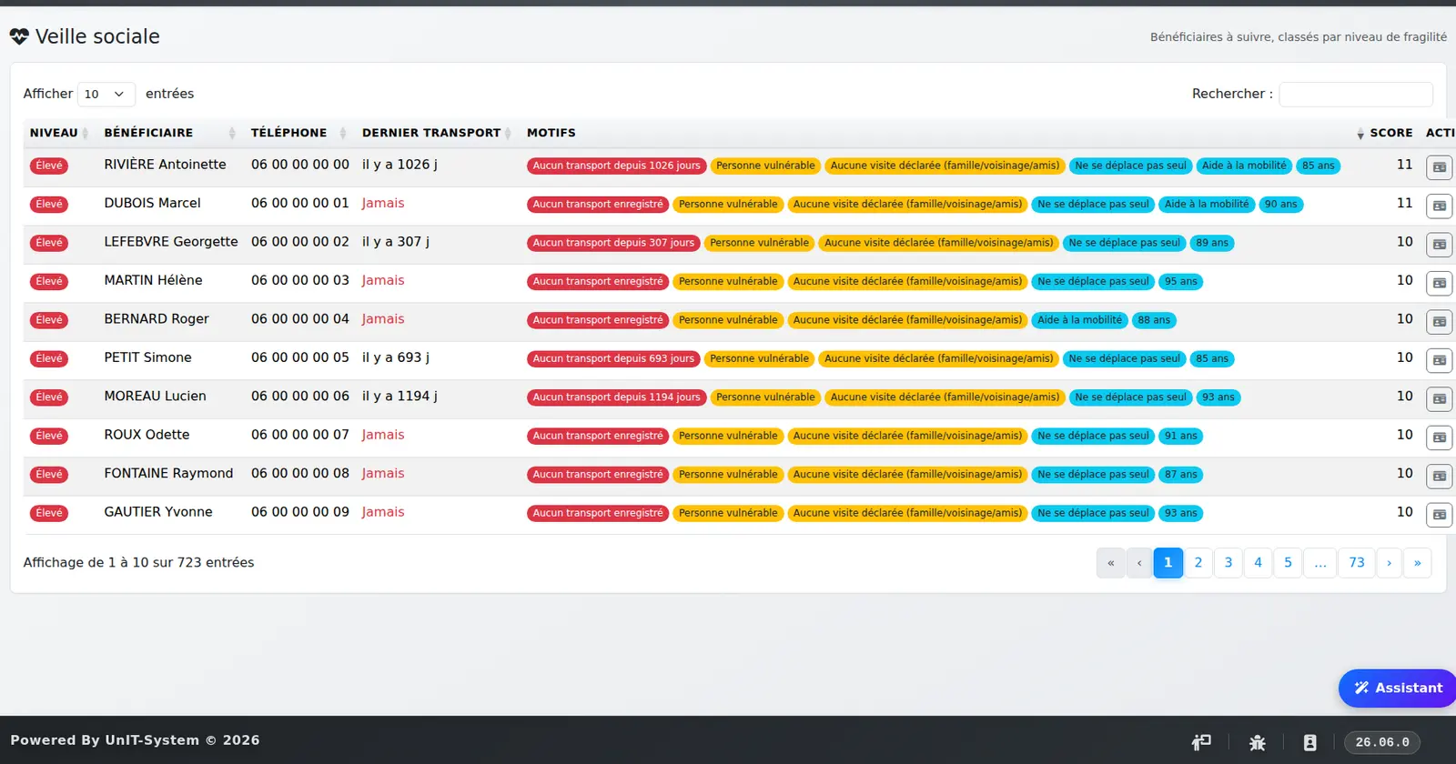Open the action card for PETIT Simone
The height and width of the screenshot is (764, 1456).
(x=1439, y=360)
